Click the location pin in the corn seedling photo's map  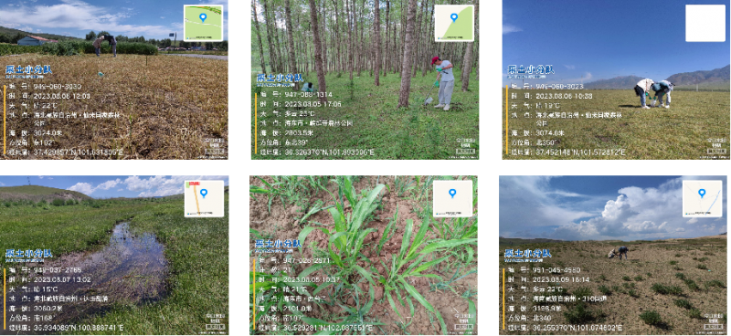click(452, 193)
